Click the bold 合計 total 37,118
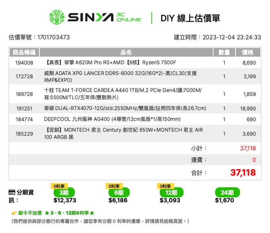 pos(243,172)
